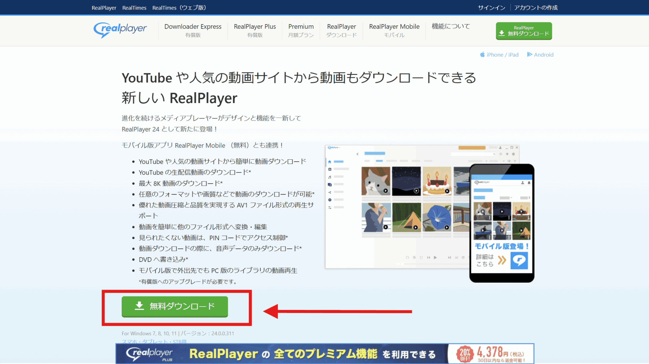The width and height of the screenshot is (649, 364).
Task: Click the music note icon in the sidebar
Action: pos(330,177)
